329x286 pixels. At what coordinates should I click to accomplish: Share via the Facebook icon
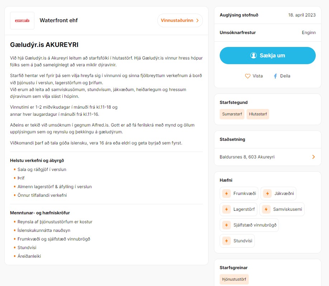tap(275, 76)
